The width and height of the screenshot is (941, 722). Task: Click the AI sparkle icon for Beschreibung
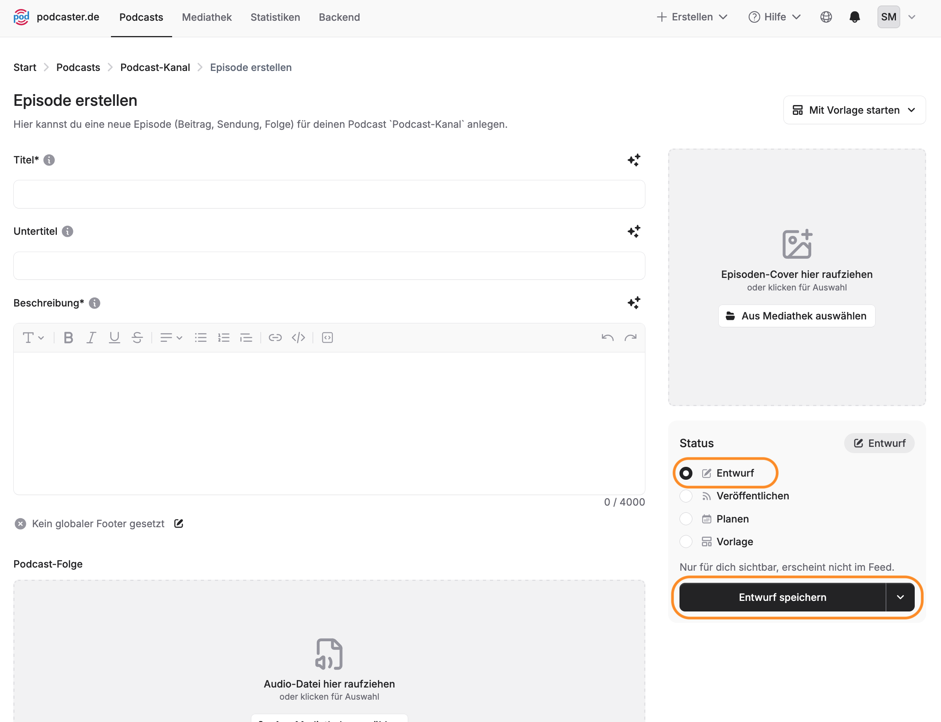point(634,303)
